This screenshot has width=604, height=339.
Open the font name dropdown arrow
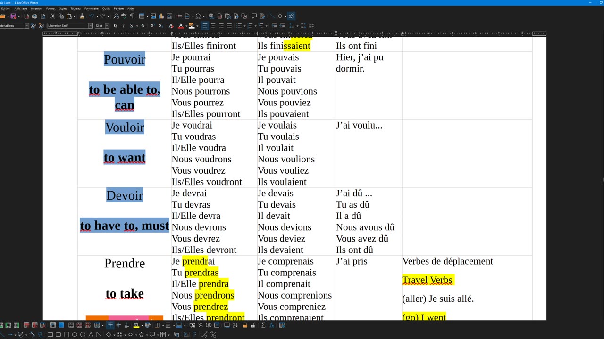[91, 25]
